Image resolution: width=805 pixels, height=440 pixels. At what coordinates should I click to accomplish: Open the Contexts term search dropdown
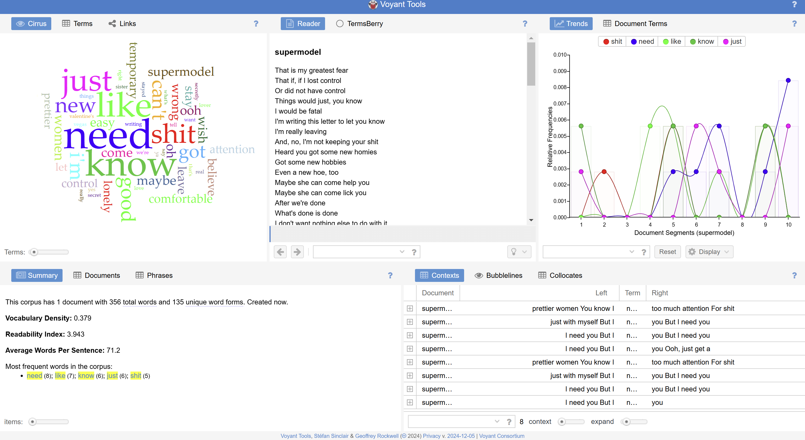pyautogui.click(x=497, y=421)
